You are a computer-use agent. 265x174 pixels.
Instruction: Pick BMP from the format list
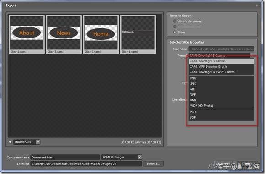(x=222, y=100)
